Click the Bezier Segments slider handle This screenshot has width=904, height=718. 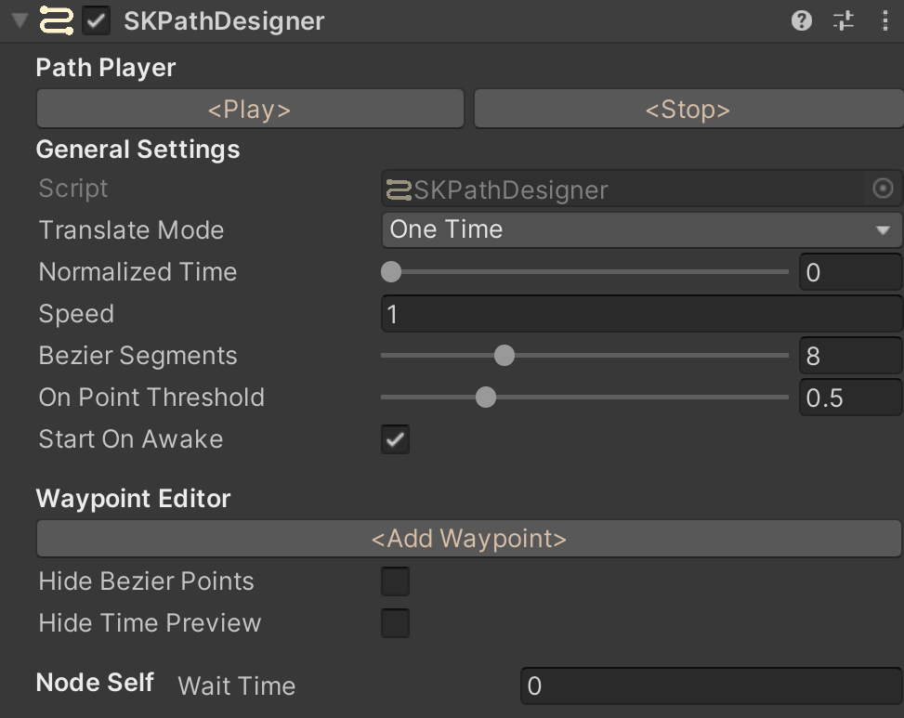click(x=504, y=356)
